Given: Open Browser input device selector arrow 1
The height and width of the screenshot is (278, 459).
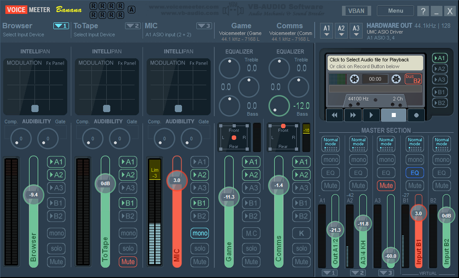Looking at the screenshot, I should coord(61,26).
